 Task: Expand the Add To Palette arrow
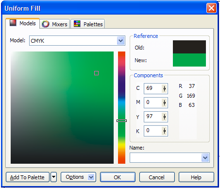[x=54, y=177]
